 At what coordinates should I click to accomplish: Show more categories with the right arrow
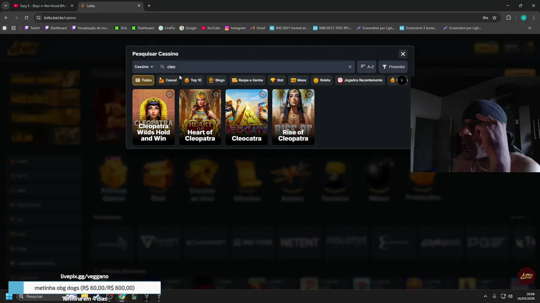[x=402, y=80]
